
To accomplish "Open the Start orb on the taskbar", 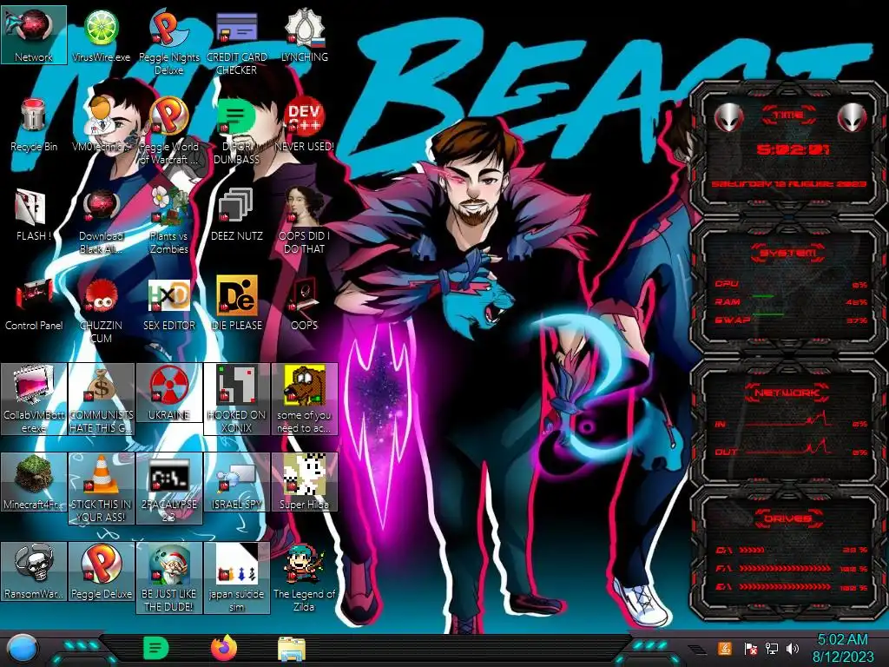I will [22, 649].
